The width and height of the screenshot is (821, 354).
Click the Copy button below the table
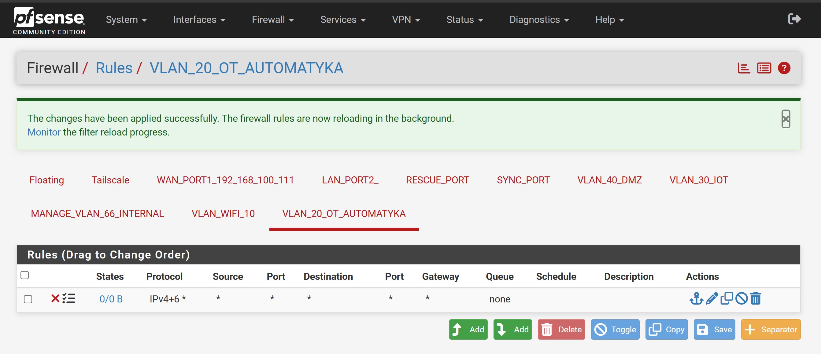(666, 330)
